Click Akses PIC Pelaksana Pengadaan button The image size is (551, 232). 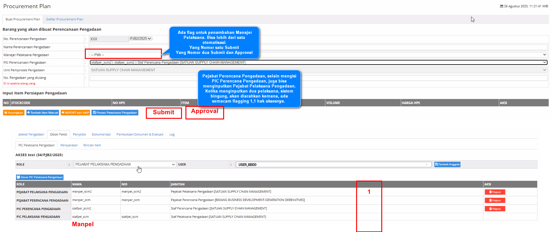40,177
